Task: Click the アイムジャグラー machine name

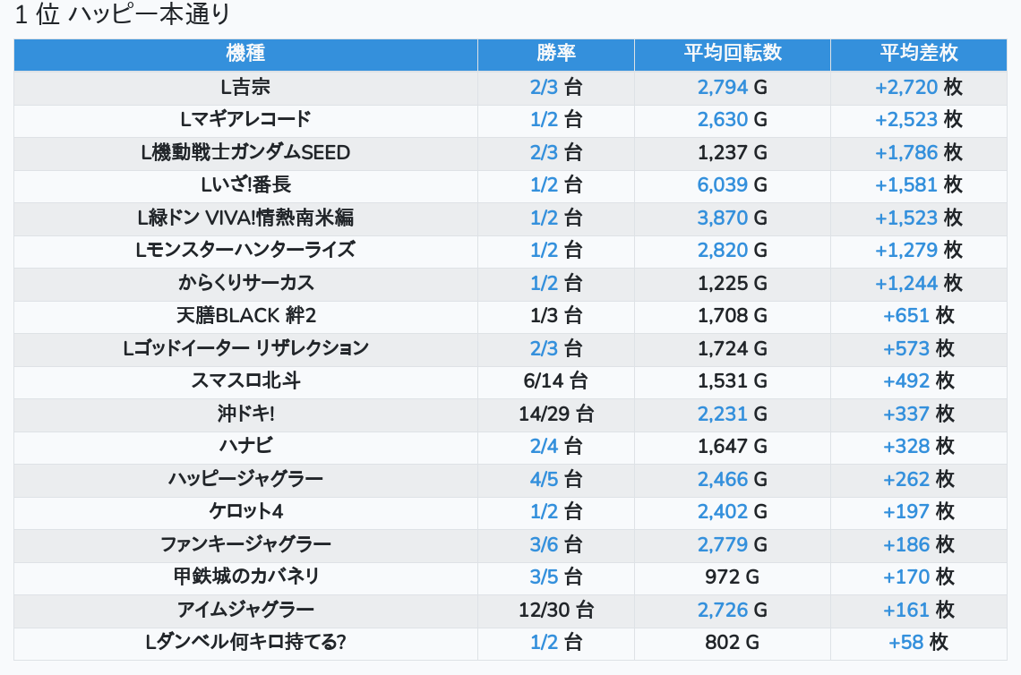Action: pyautogui.click(x=245, y=610)
